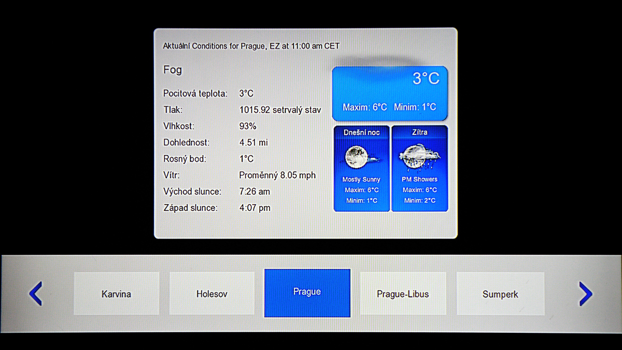Screen dimensions: 622x350
Task: Click the humidity value '93%'
Action: coord(248,126)
